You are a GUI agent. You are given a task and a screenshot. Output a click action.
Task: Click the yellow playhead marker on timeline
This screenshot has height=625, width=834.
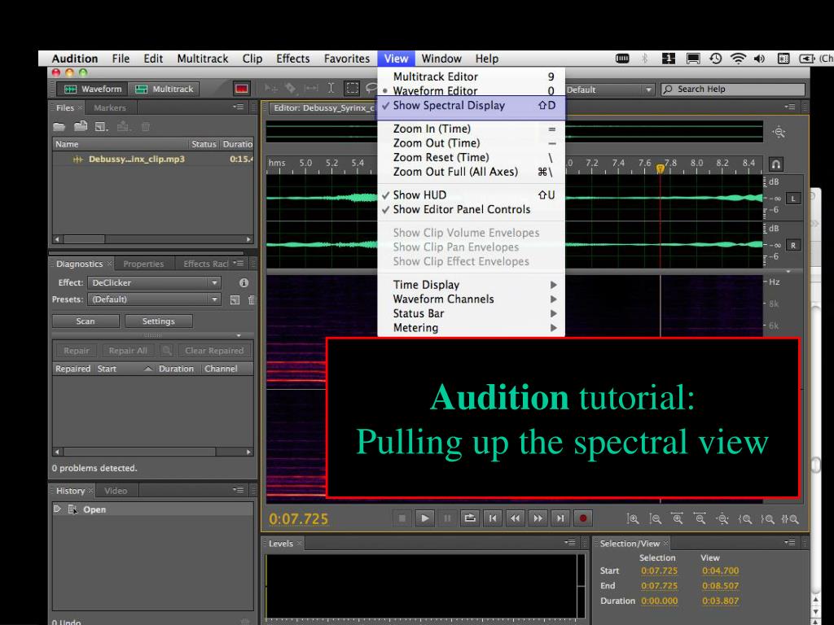click(660, 168)
